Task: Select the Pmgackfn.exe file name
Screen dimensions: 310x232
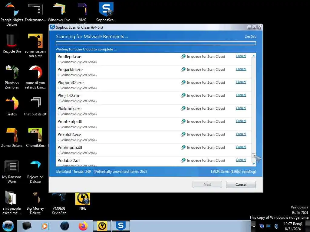Action: (70, 70)
